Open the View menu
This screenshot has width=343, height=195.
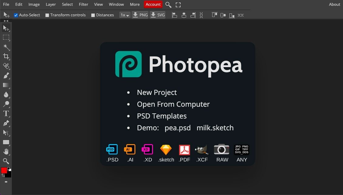tap(98, 4)
